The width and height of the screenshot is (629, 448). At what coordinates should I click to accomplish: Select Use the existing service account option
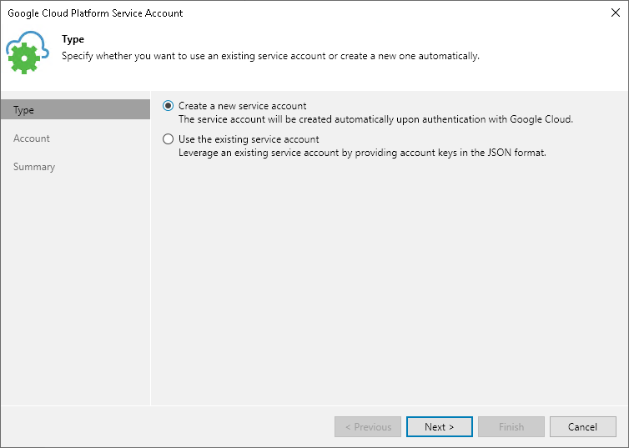[168, 139]
